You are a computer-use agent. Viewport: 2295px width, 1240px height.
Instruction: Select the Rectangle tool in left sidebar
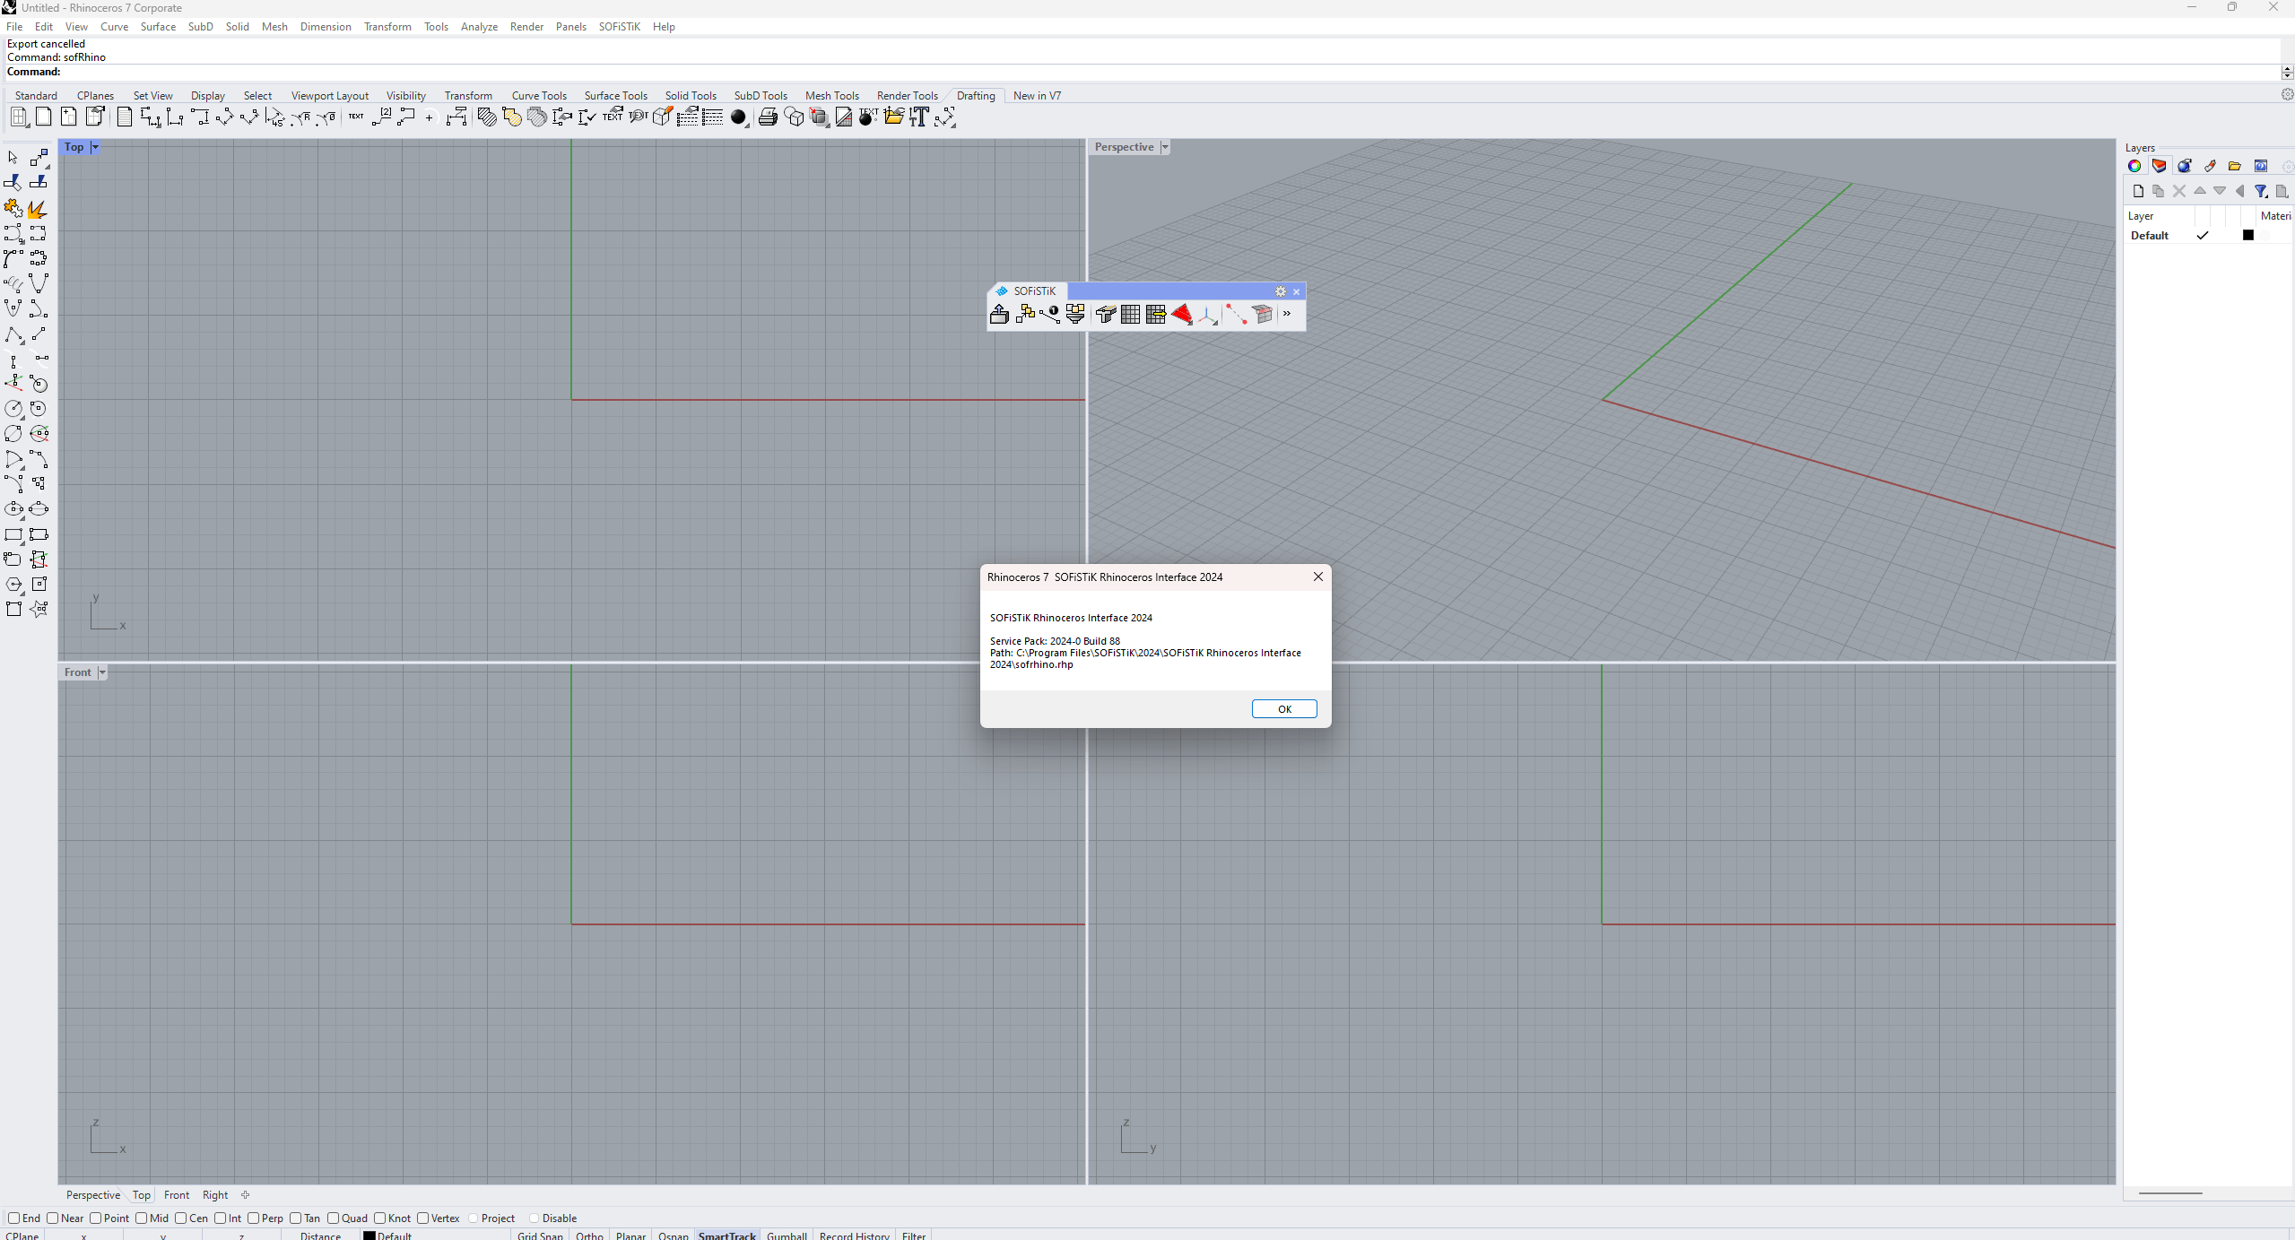coord(13,535)
